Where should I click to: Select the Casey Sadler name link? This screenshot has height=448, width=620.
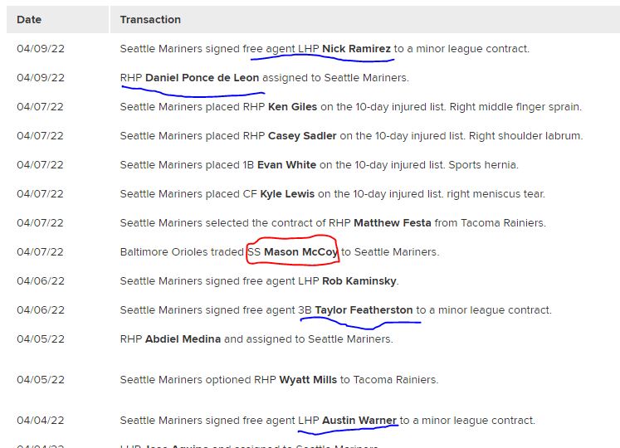[x=302, y=136]
